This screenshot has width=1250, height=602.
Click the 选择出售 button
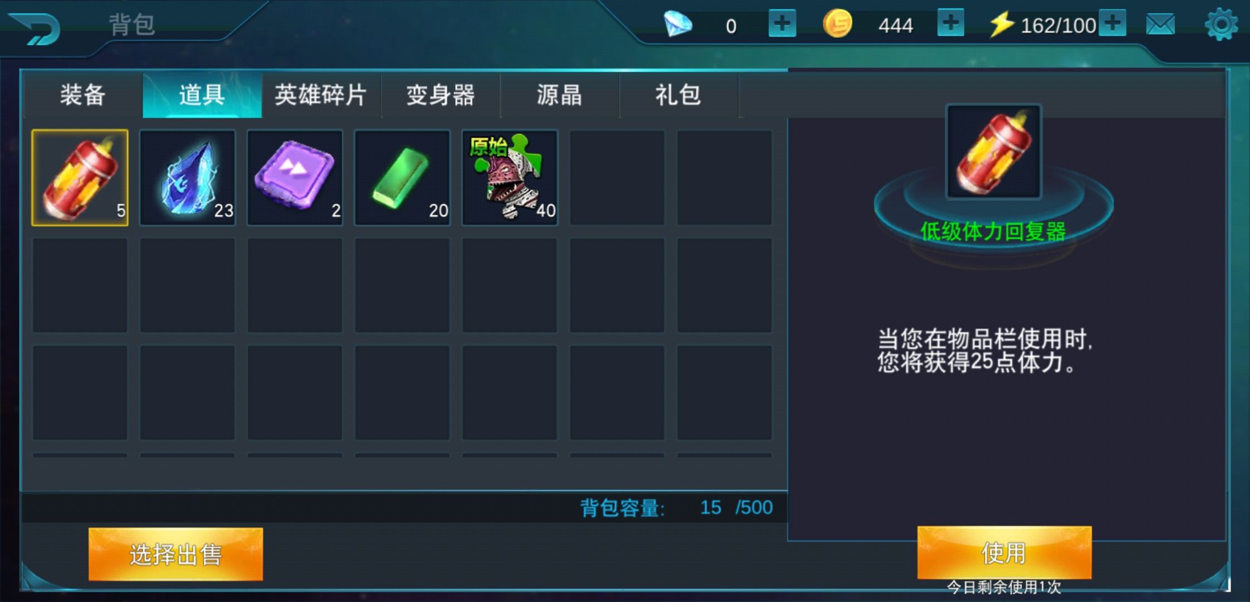(175, 555)
